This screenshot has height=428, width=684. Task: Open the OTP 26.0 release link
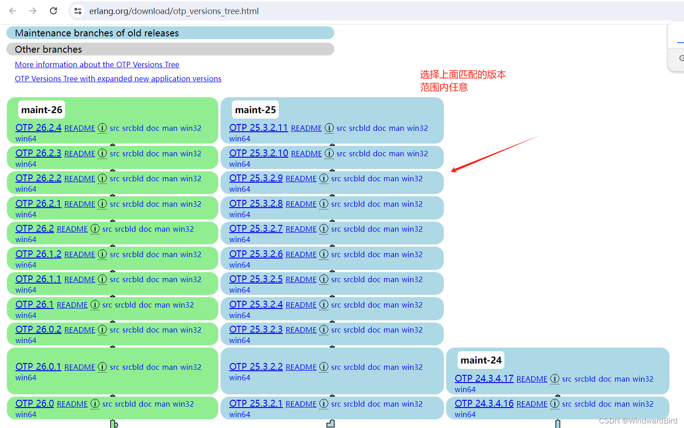tap(35, 403)
